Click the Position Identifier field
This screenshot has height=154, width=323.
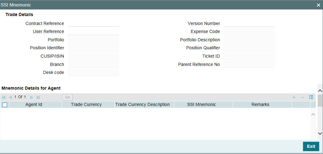[93, 48]
